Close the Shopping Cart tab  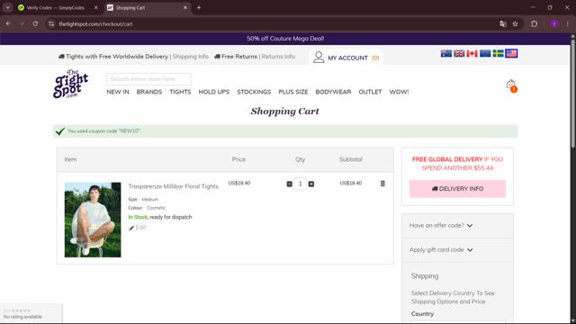pyautogui.click(x=185, y=7)
